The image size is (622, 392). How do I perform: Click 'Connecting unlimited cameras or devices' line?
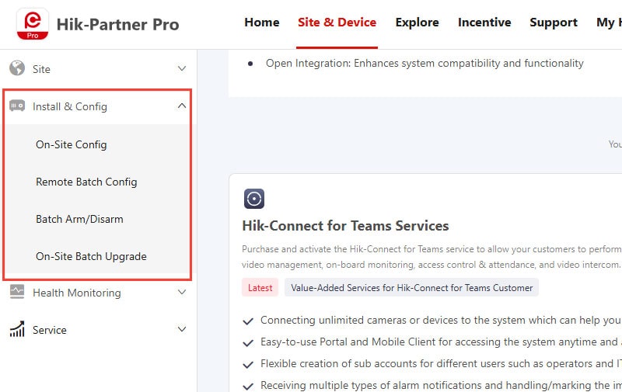pyautogui.click(x=441, y=320)
